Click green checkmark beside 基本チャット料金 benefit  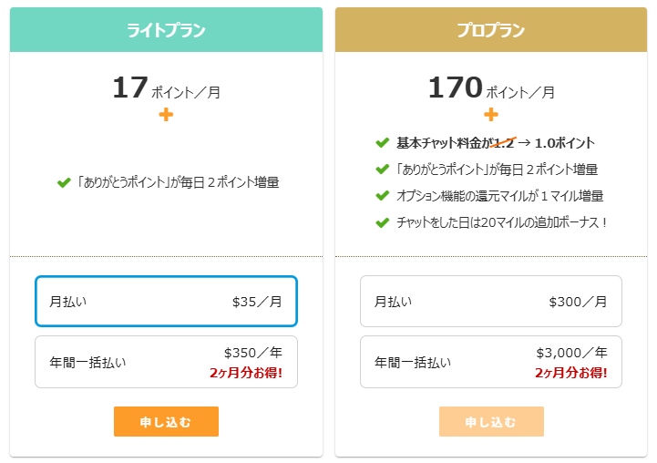coord(382,142)
